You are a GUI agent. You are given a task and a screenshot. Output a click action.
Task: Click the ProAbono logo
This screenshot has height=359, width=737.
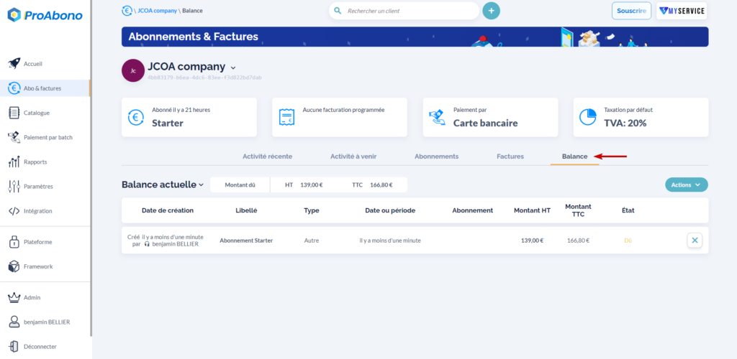(x=45, y=15)
